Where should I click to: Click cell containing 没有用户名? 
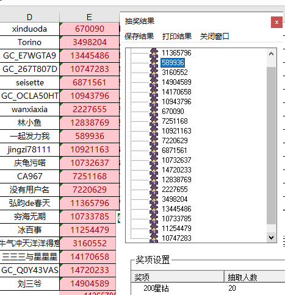coord(29,190)
